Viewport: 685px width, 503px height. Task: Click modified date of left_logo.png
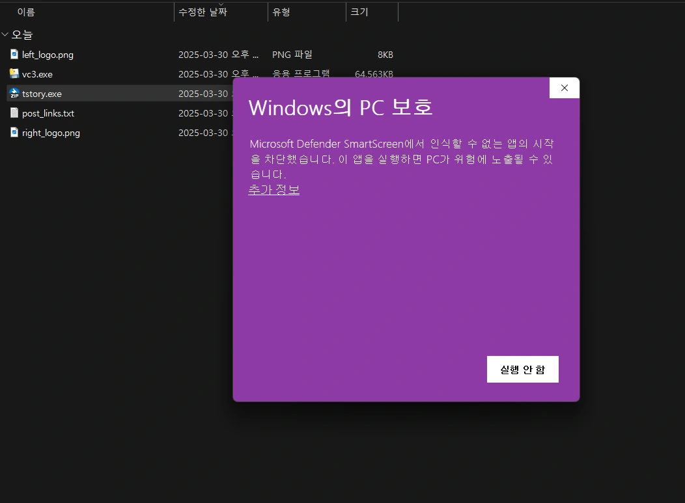pyautogui.click(x=218, y=55)
